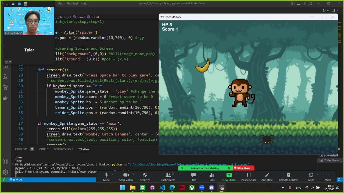344x193 pixels.
Task: Open editor More Actions ellipsis
Action: tap(339, 10)
